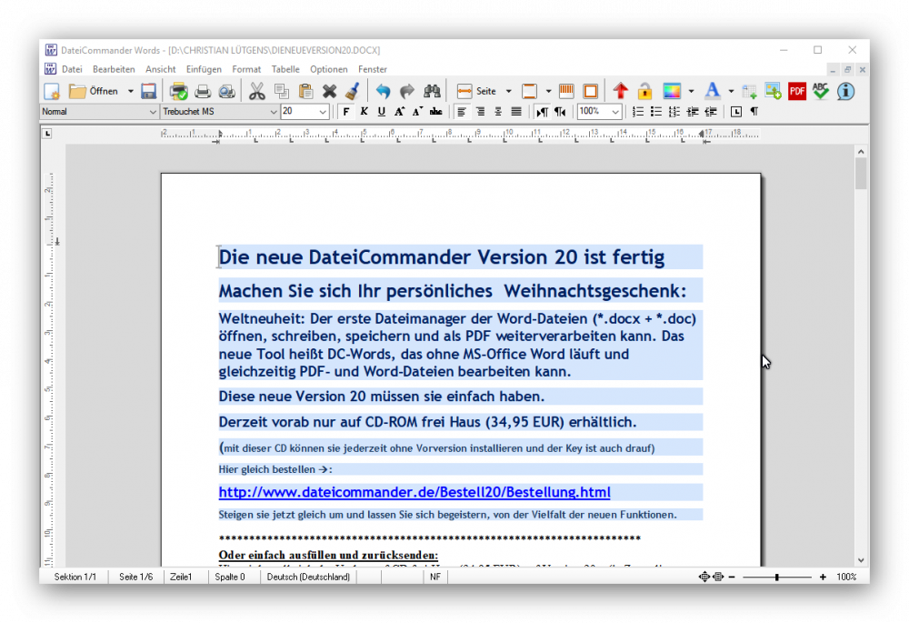Screen dimensions: 909x623
Task: Click the vertical scrollbar down arrow
Action: pos(861,560)
